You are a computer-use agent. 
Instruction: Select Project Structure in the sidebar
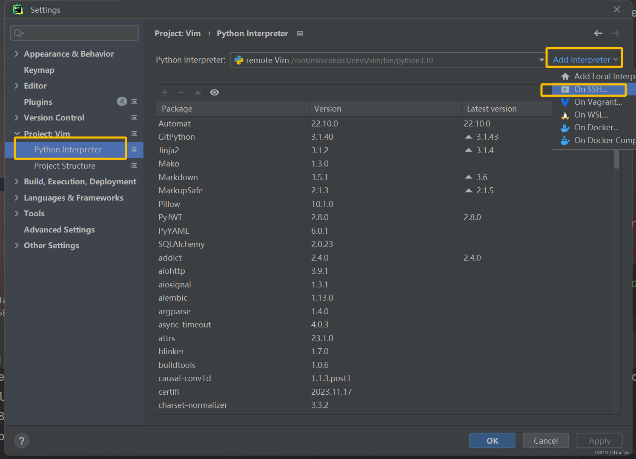(x=64, y=166)
